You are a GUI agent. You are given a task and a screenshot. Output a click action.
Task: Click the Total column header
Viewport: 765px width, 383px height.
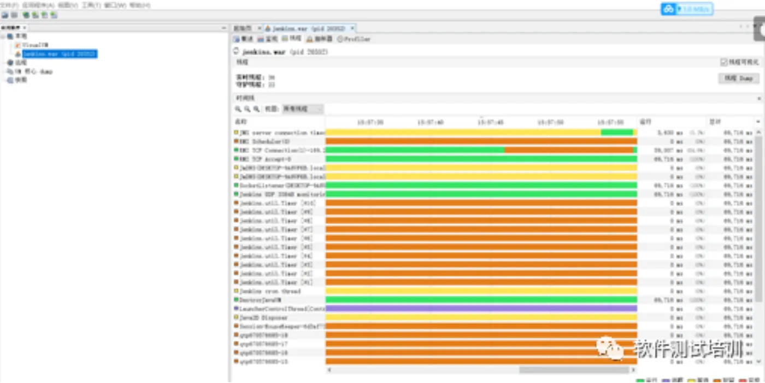point(731,122)
